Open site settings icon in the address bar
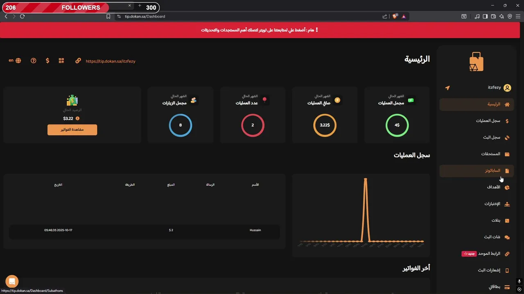This screenshot has height=294, width=524. click(x=119, y=16)
